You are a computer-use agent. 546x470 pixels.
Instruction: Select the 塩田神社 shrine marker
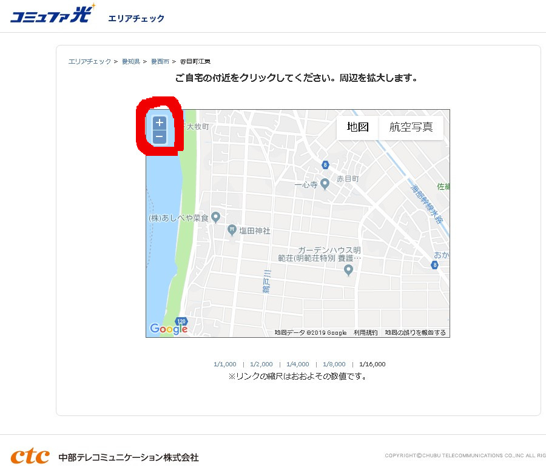(x=232, y=230)
